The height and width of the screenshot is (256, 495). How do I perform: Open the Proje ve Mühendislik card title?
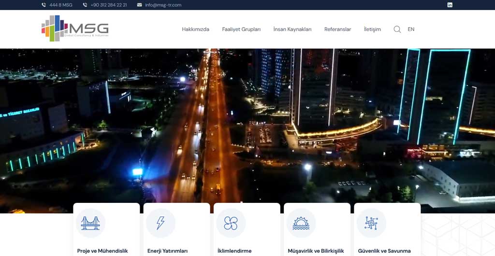tap(102, 251)
